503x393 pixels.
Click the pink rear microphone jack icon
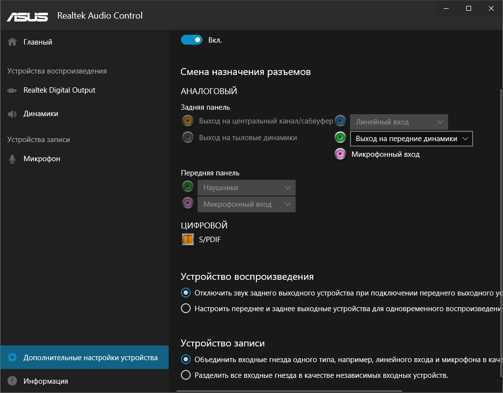coord(341,154)
